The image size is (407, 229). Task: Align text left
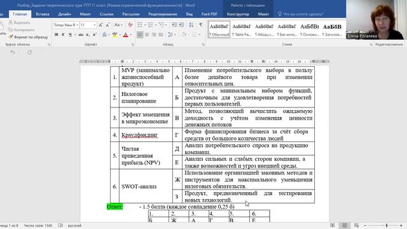140,34
